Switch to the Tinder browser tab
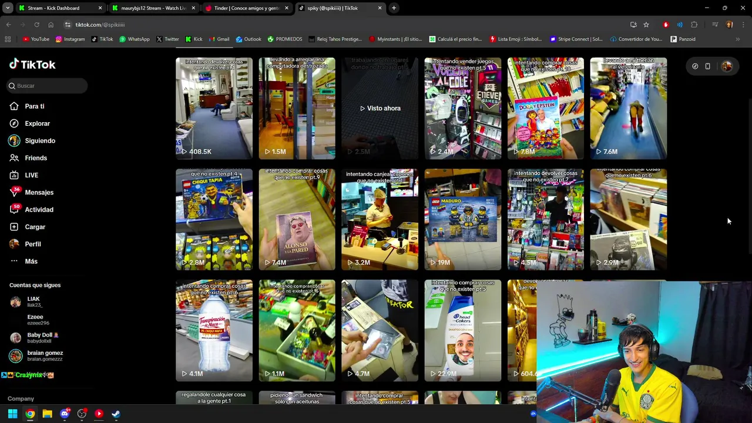This screenshot has width=752, height=423. pyautogui.click(x=247, y=8)
